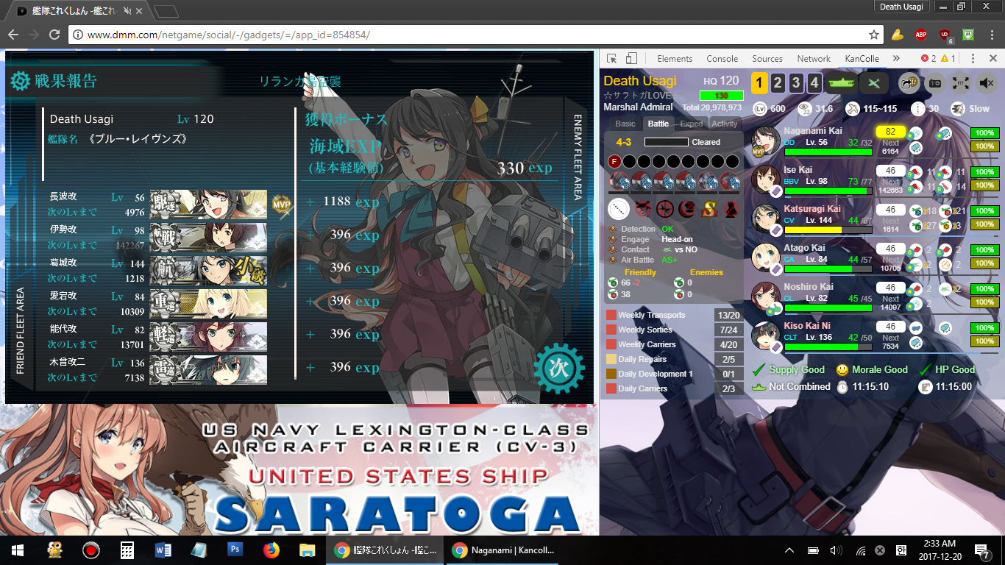Open Photoshop from taskbar
Viewport: 1005px width, 565px height.
tap(235, 550)
